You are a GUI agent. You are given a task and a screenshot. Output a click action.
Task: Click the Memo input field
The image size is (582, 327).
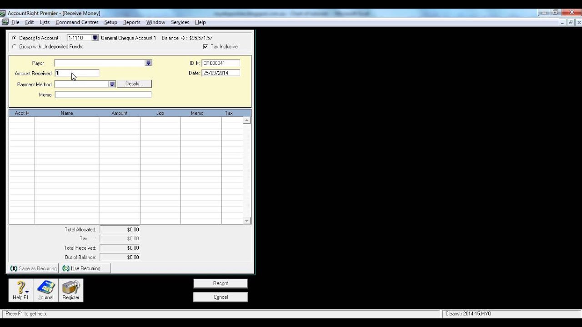coord(103,94)
